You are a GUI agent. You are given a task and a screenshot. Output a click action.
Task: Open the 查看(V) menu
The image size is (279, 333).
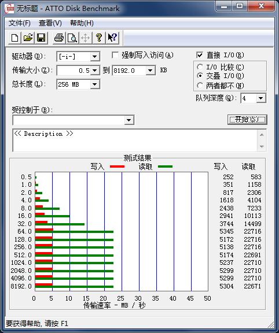[50, 23]
